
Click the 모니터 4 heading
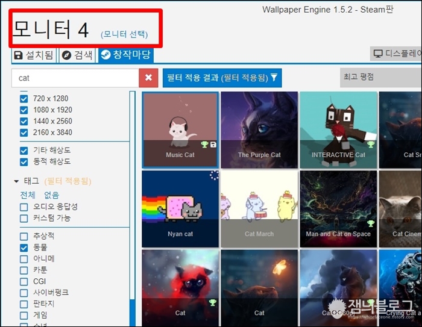[50, 30]
